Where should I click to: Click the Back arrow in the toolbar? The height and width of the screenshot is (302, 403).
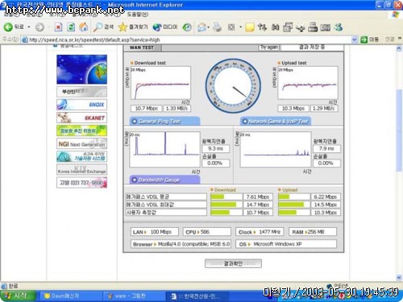(x=8, y=27)
